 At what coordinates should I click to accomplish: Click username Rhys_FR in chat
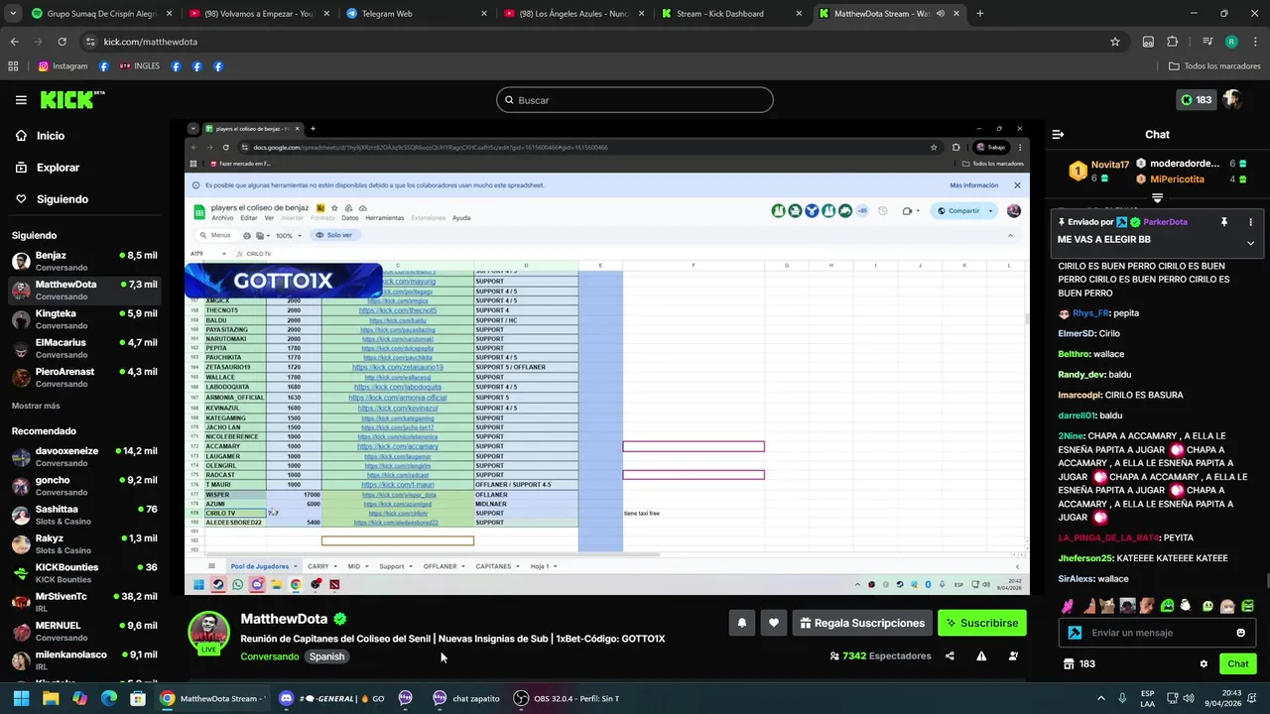click(1090, 313)
